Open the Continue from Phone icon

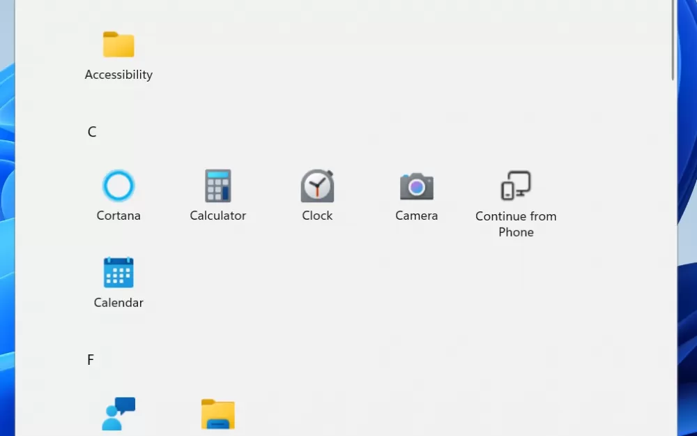point(516,186)
